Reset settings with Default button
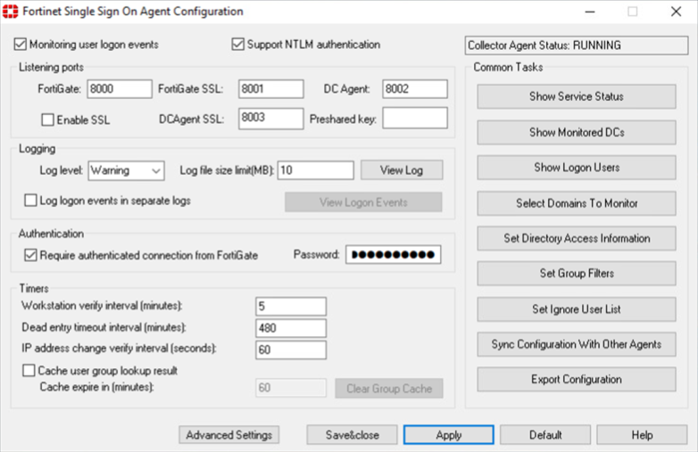Viewport: 698px width, 452px height. (545, 435)
